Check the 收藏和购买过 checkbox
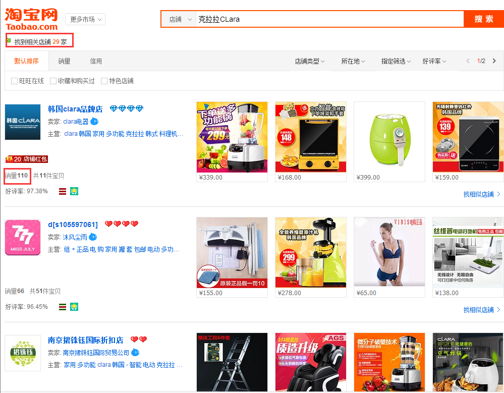Viewport: 504px width, 393px height. pyautogui.click(x=53, y=81)
